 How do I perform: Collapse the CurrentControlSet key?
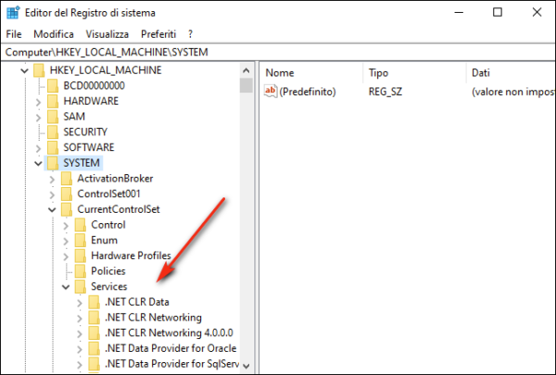52,210
